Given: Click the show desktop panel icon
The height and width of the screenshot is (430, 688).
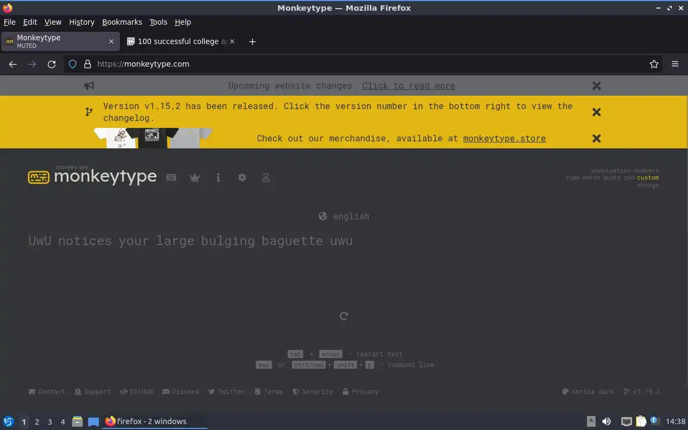Looking at the screenshot, I should [94, 421].
